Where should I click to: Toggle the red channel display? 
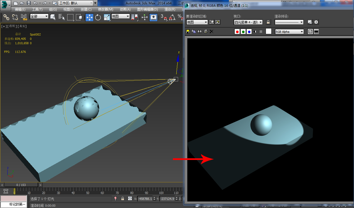(237, 32)
